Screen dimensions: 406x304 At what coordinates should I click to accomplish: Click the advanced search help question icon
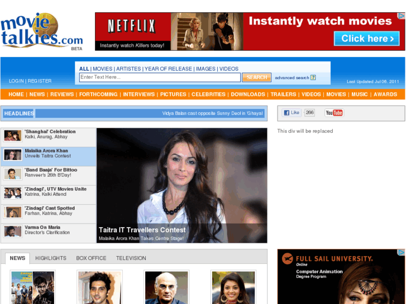(313, 78)
